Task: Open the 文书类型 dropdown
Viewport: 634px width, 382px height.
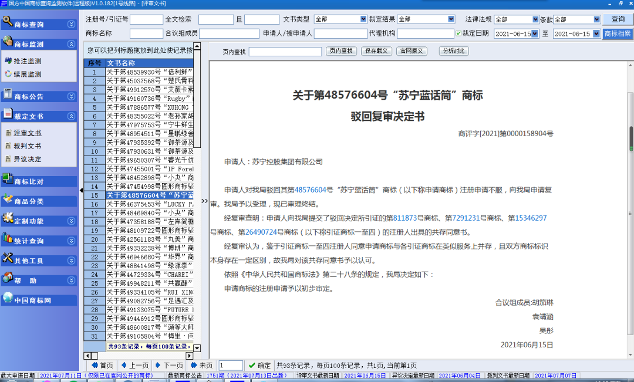Action: click(363, 19)
